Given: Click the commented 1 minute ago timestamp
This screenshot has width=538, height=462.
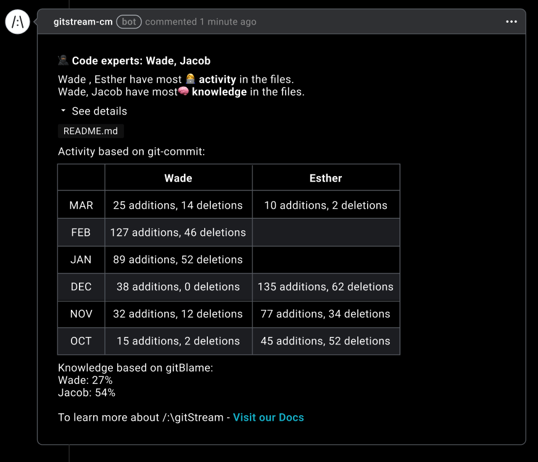Looking at the screenshot, I should point(201,22).
